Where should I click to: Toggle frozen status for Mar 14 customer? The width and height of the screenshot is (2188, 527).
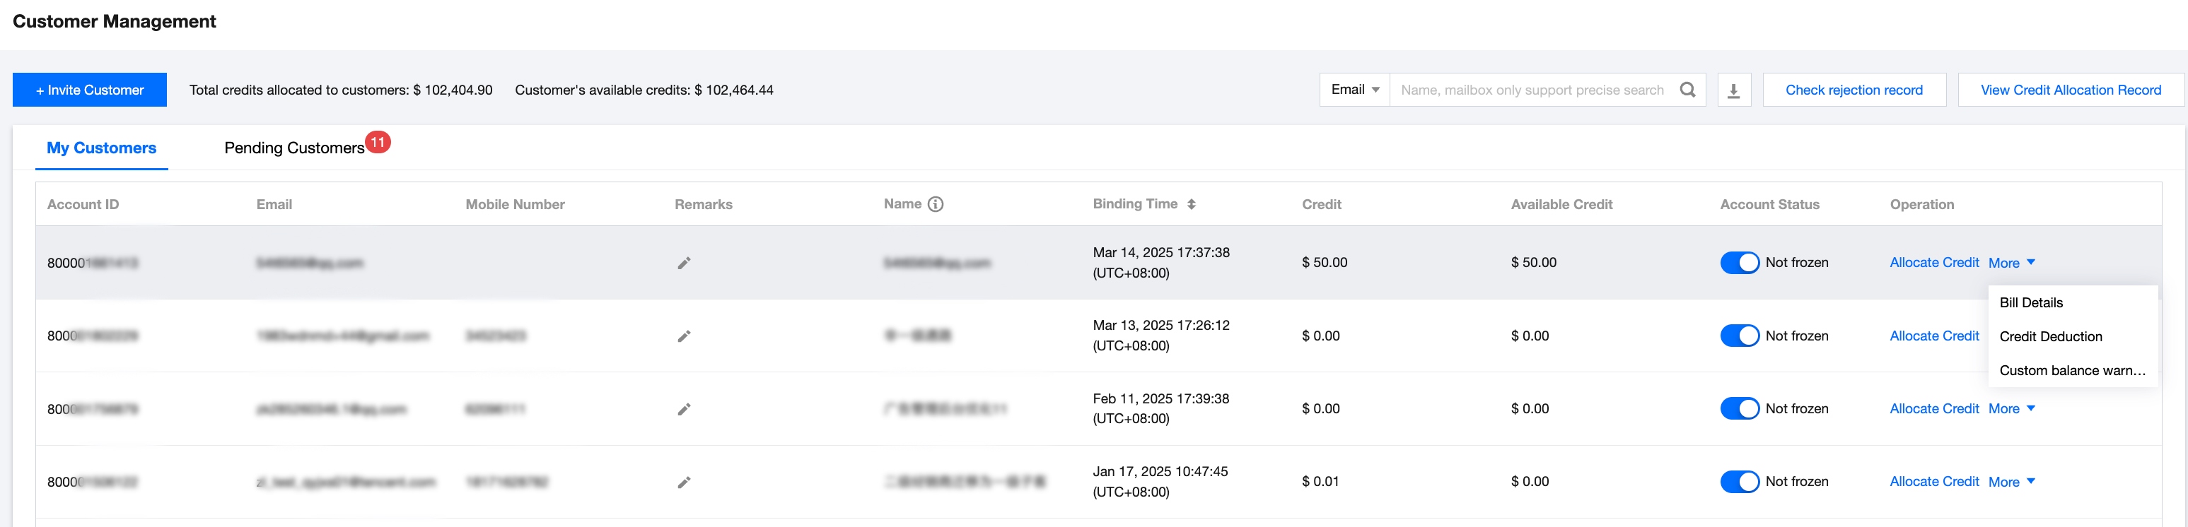[1739, 263]
